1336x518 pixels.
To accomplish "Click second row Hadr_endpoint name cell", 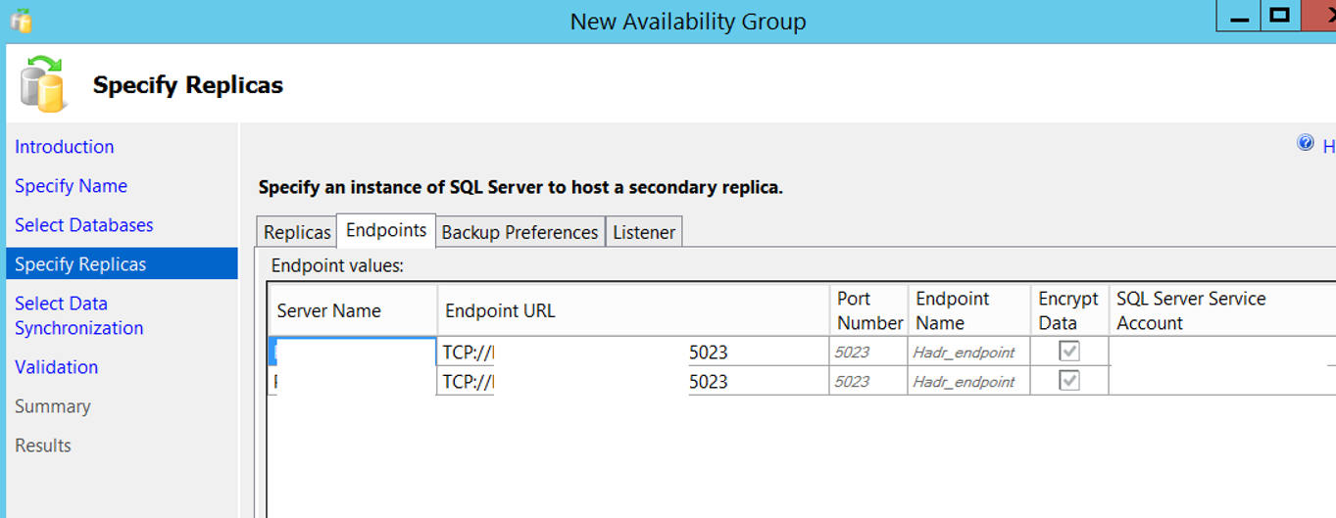I will click(x=968, y=382).
